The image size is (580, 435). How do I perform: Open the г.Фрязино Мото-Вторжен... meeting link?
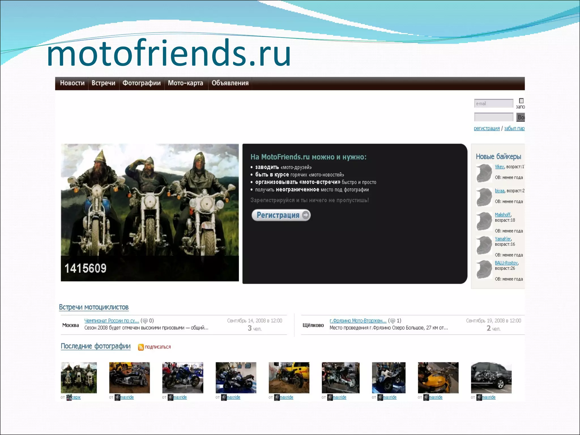[x=358, y=321]
